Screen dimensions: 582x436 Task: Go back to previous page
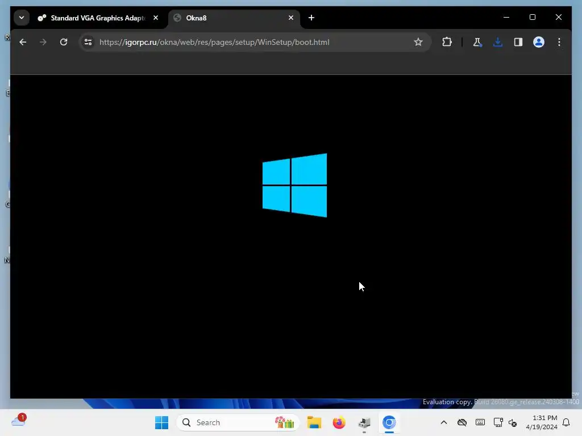(23, 42)
